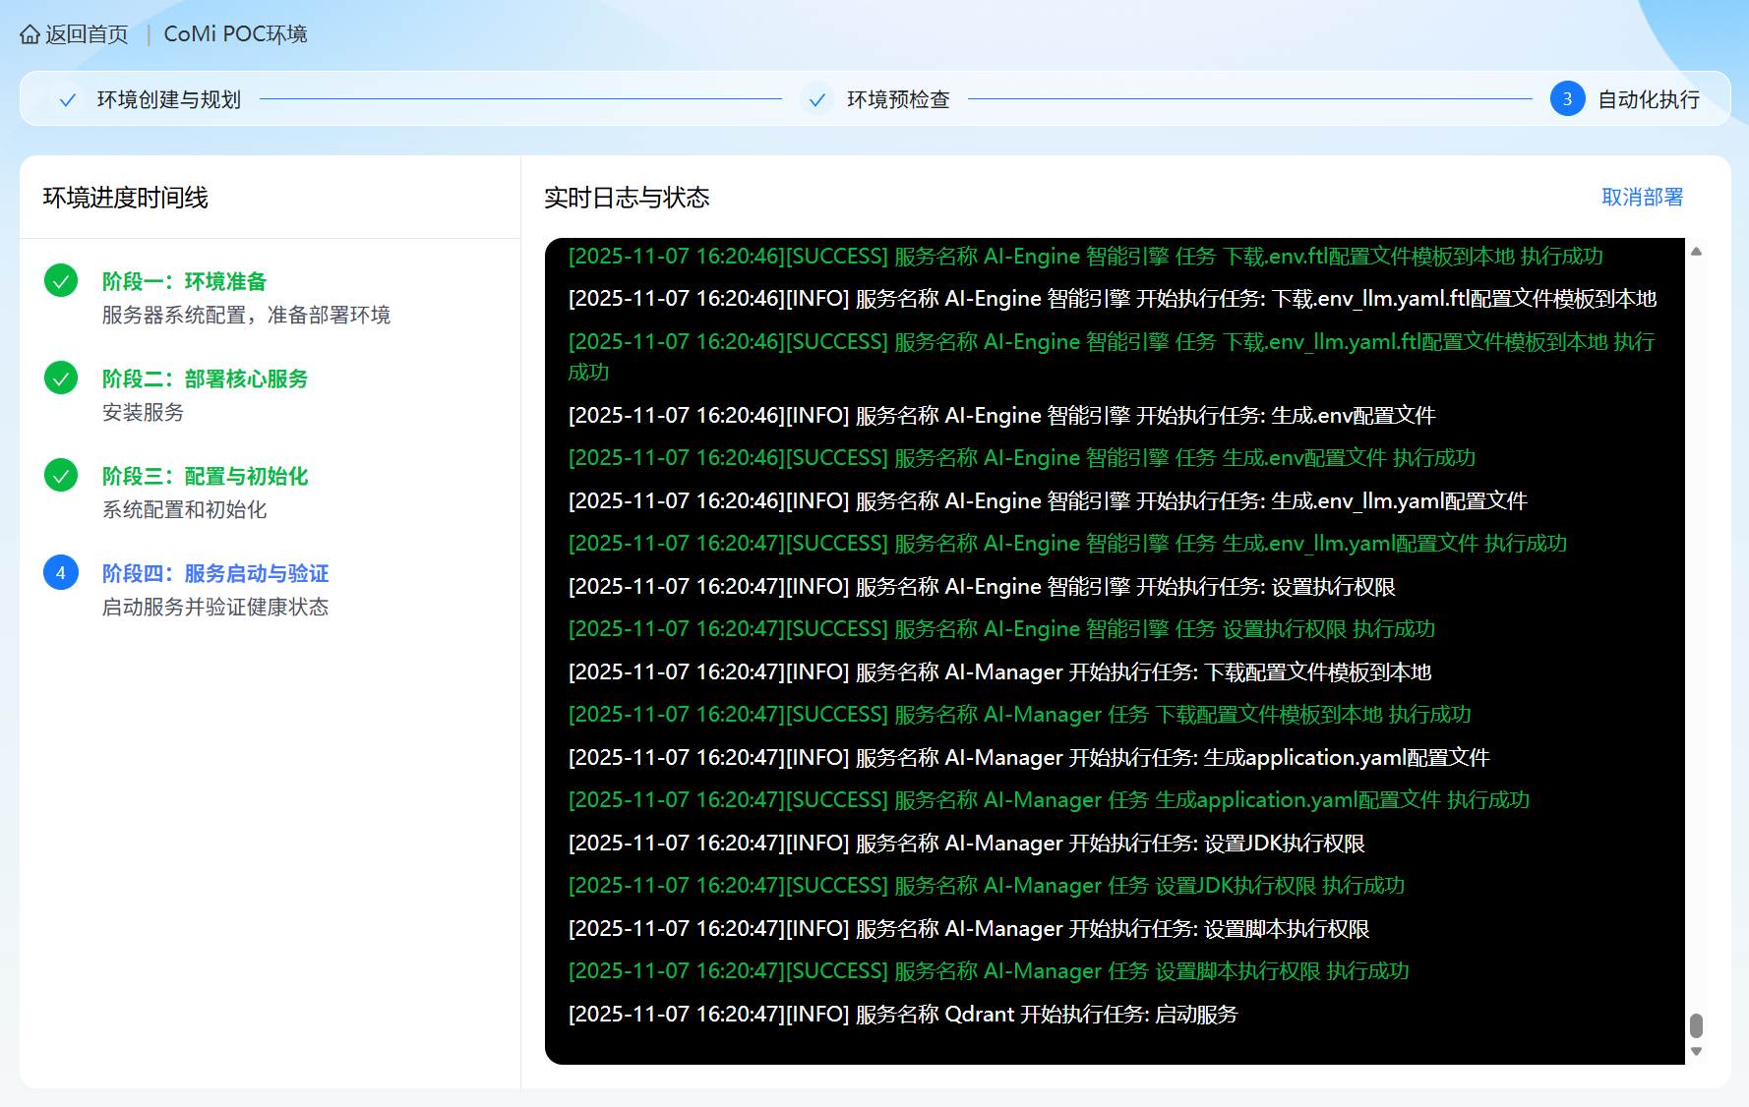Click the blue number 4 circle for 阶段四
This screenshot has height=1107, width=1749.
coord(61,573)
